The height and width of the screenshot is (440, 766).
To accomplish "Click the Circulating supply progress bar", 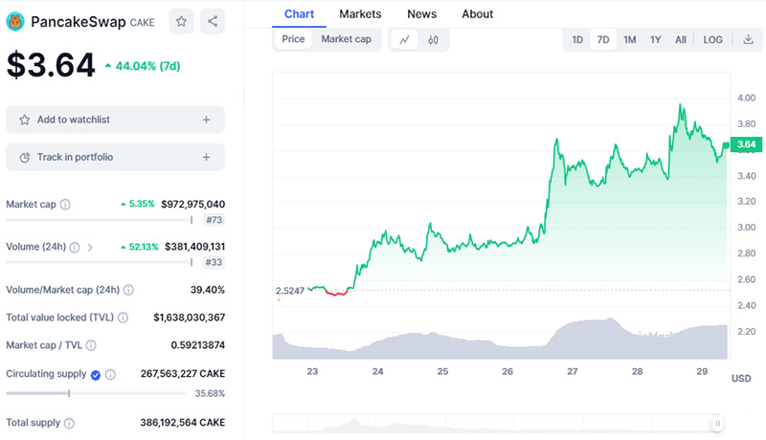I will coord(96,393).
